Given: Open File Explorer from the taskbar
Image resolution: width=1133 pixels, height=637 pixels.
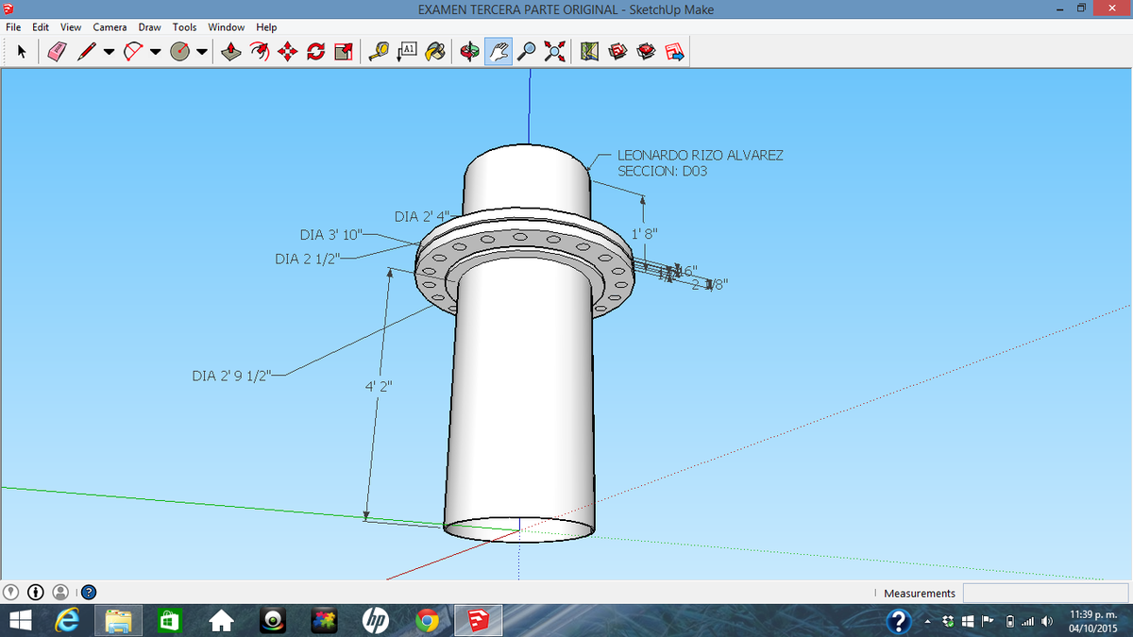Looking at the screenshot, I should coord(118,620).
